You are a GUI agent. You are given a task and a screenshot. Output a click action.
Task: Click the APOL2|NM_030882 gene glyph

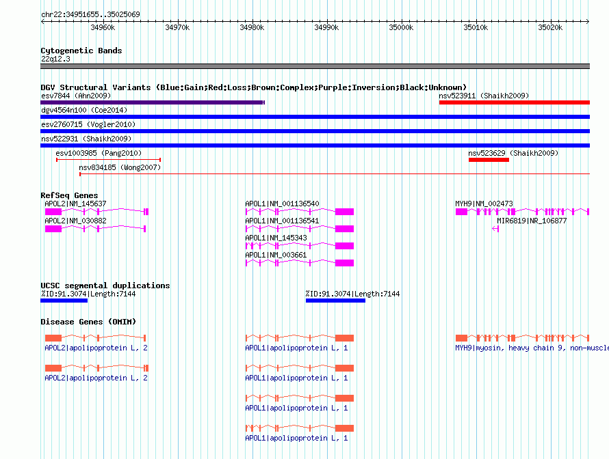click(x=96, y=229)
